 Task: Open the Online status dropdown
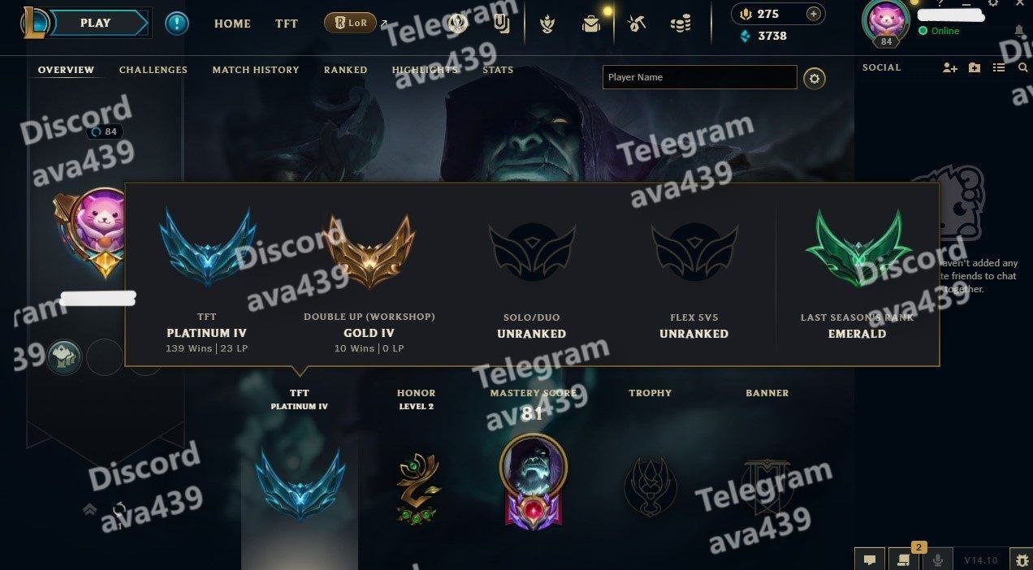point(939,31)
